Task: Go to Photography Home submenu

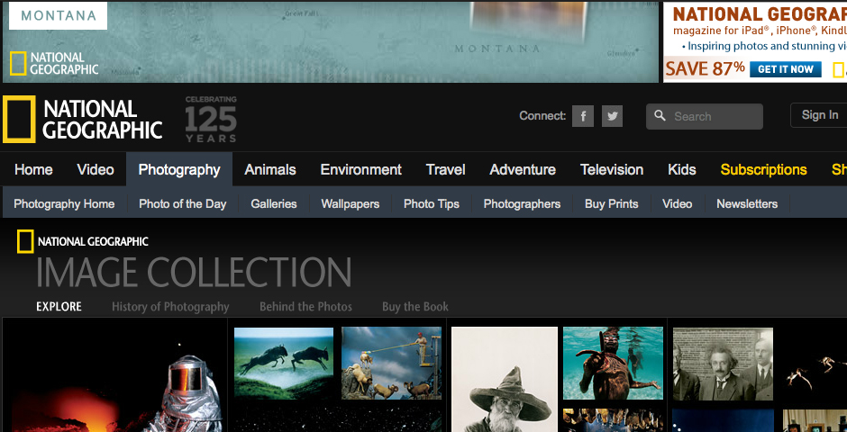Action: click(64, 204)
